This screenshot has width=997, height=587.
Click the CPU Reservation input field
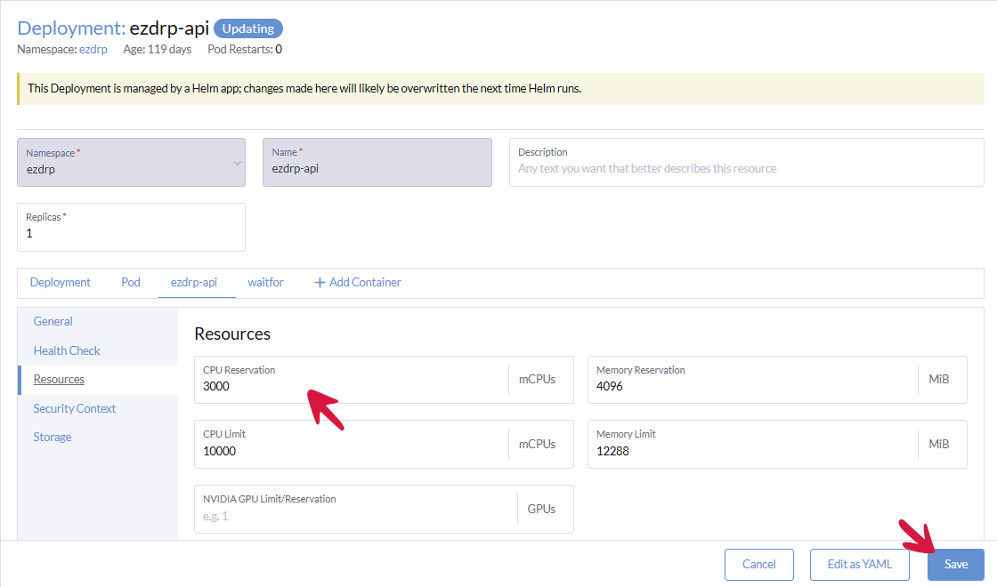pos(352,387)
